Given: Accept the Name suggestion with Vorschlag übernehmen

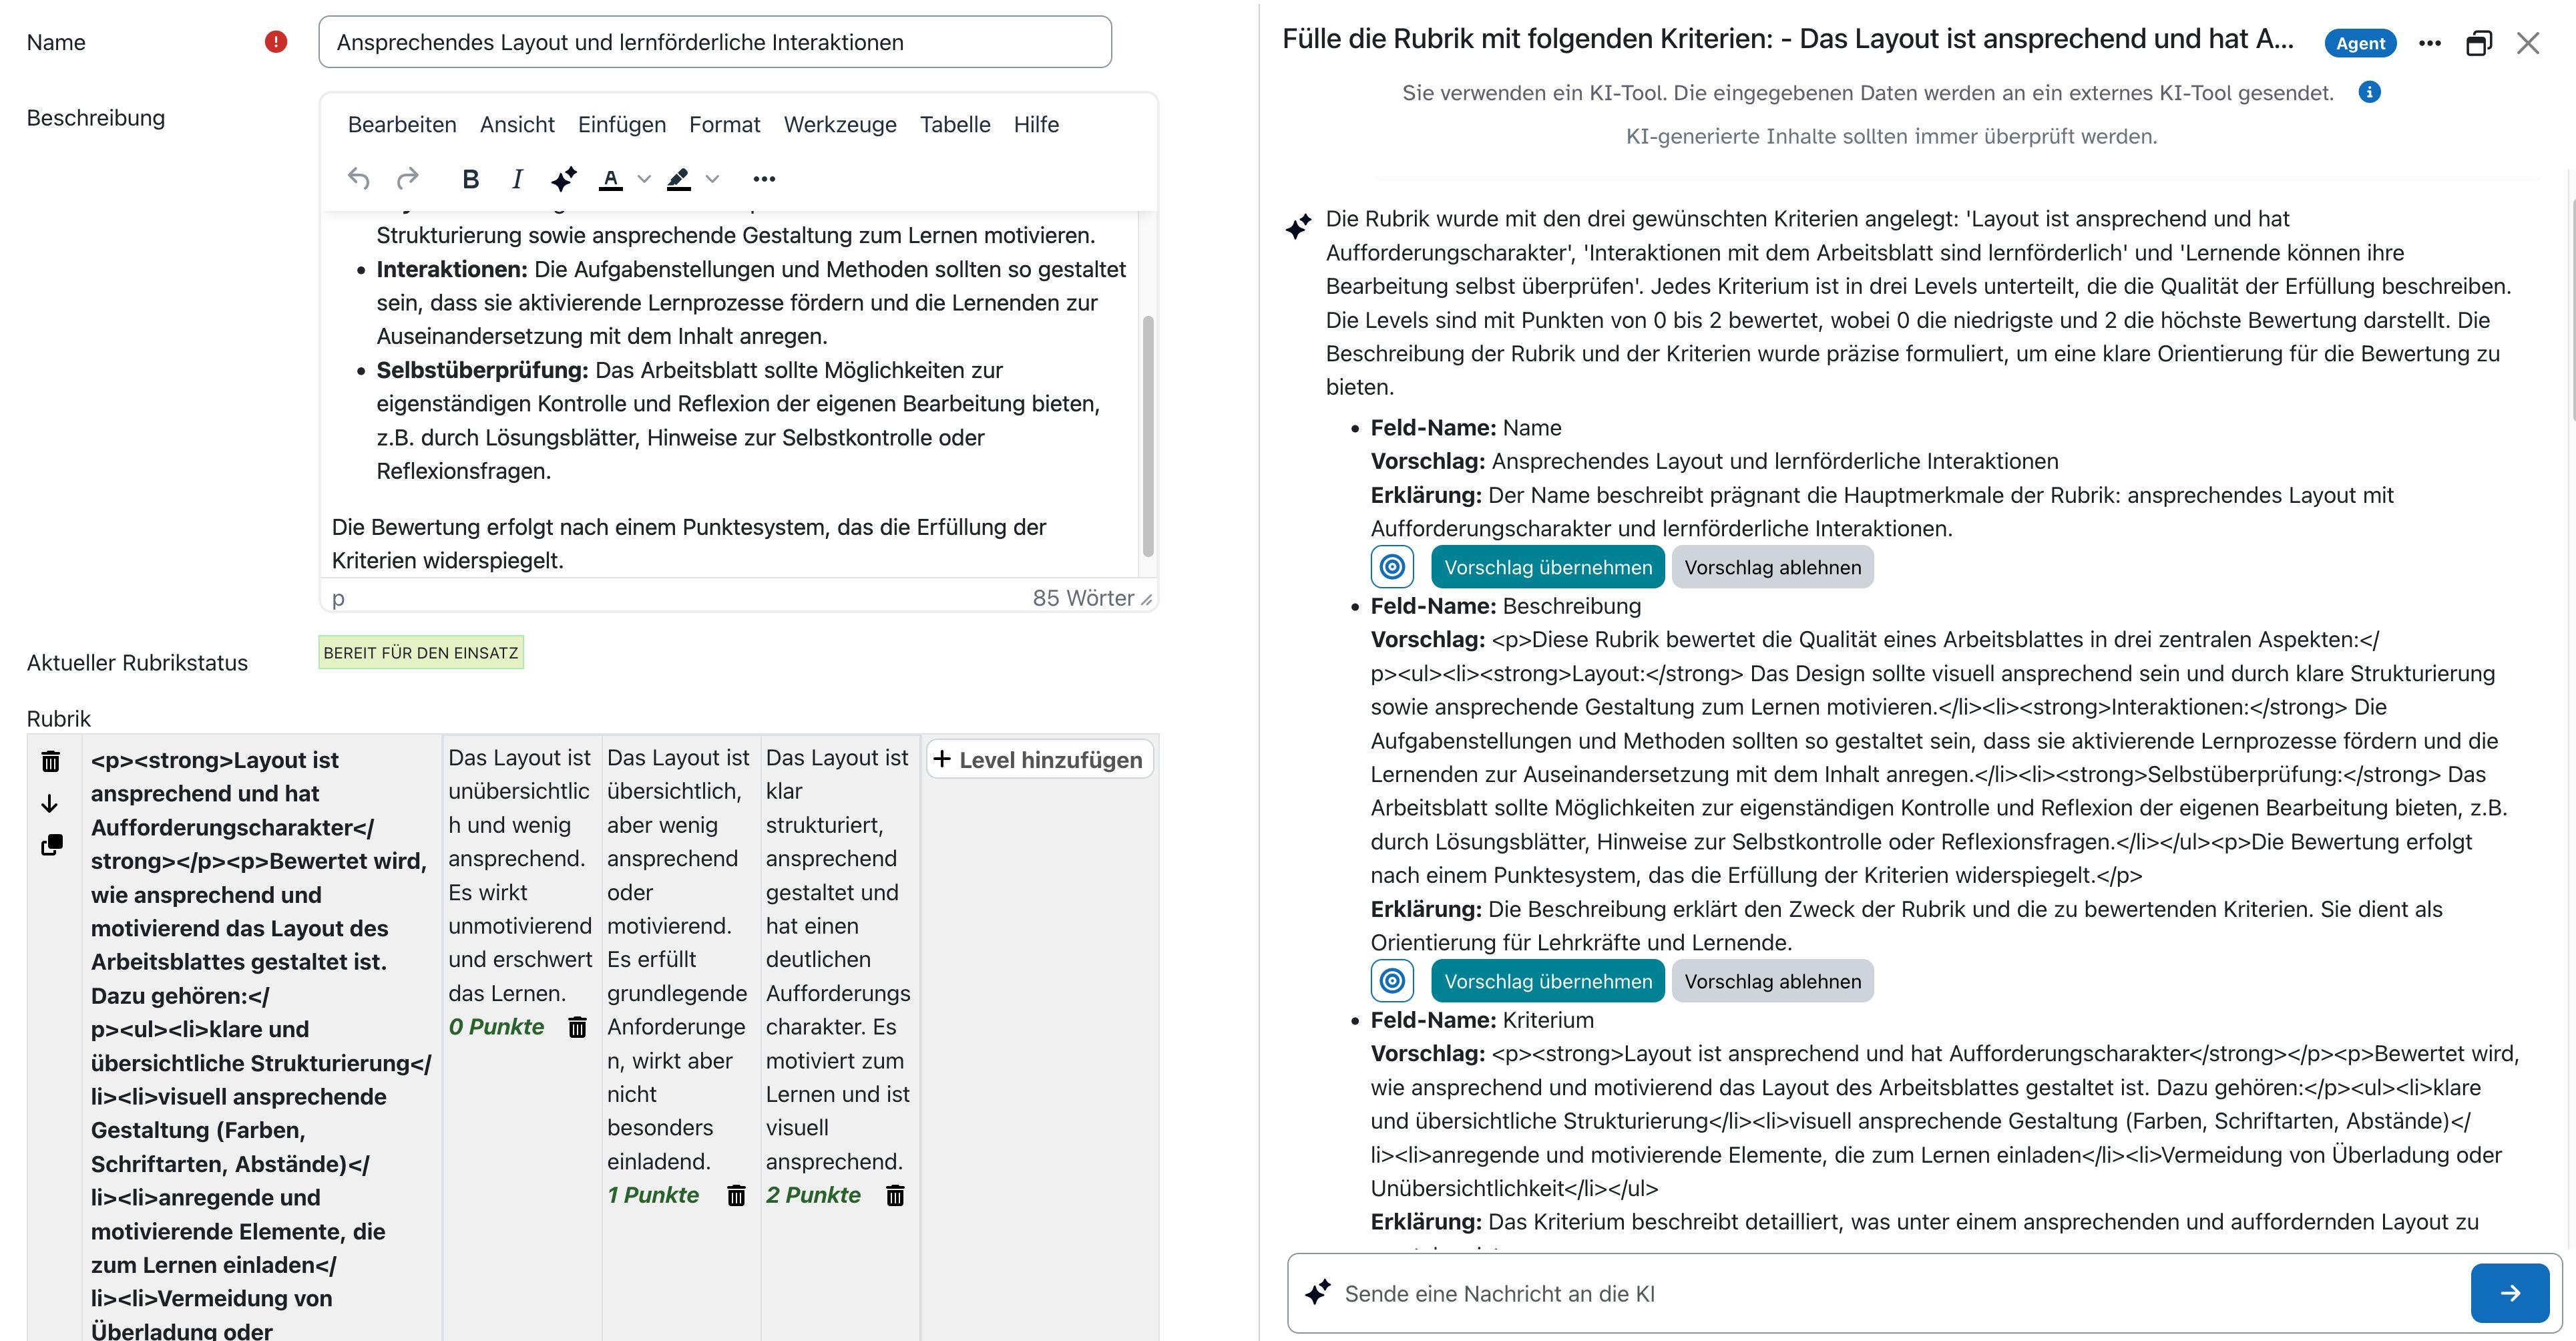Looking at the screenshot, I should pyautogui.click(x=1548, y=567).
